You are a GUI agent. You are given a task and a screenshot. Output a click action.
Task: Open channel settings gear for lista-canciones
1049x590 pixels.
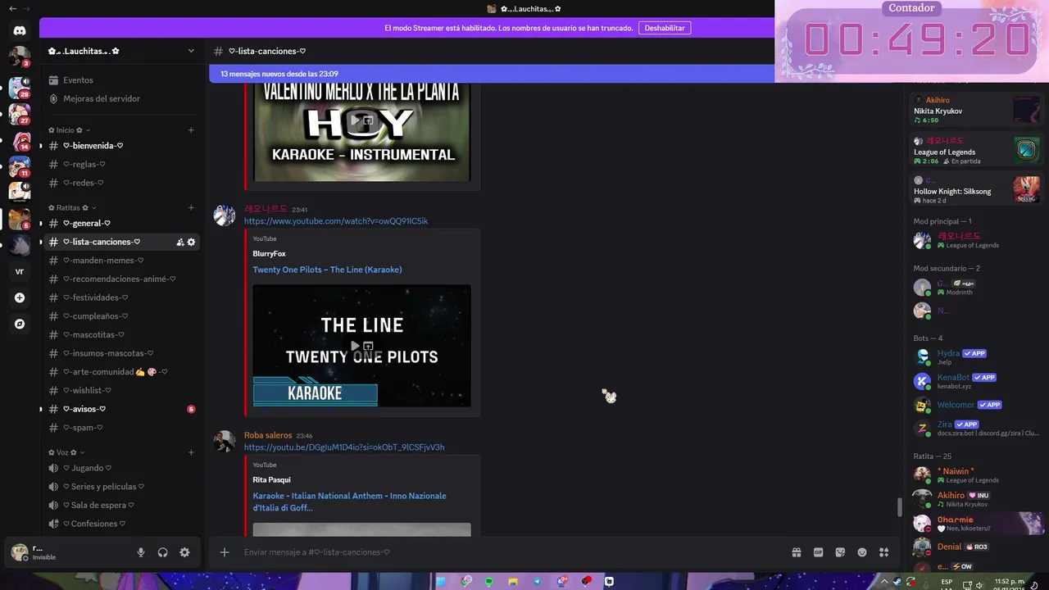pyautogui.click(x=191, y=242)
